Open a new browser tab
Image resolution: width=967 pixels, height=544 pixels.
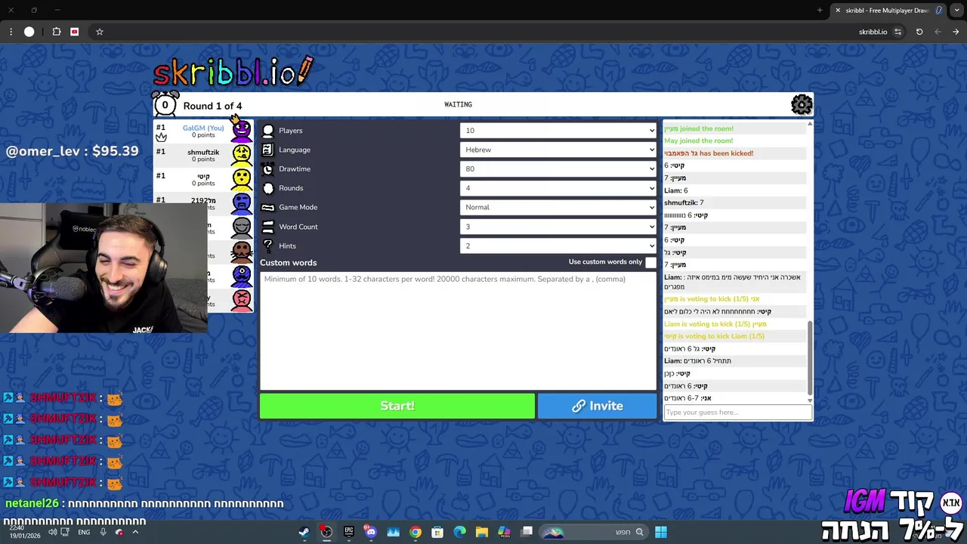pos(820,10)
